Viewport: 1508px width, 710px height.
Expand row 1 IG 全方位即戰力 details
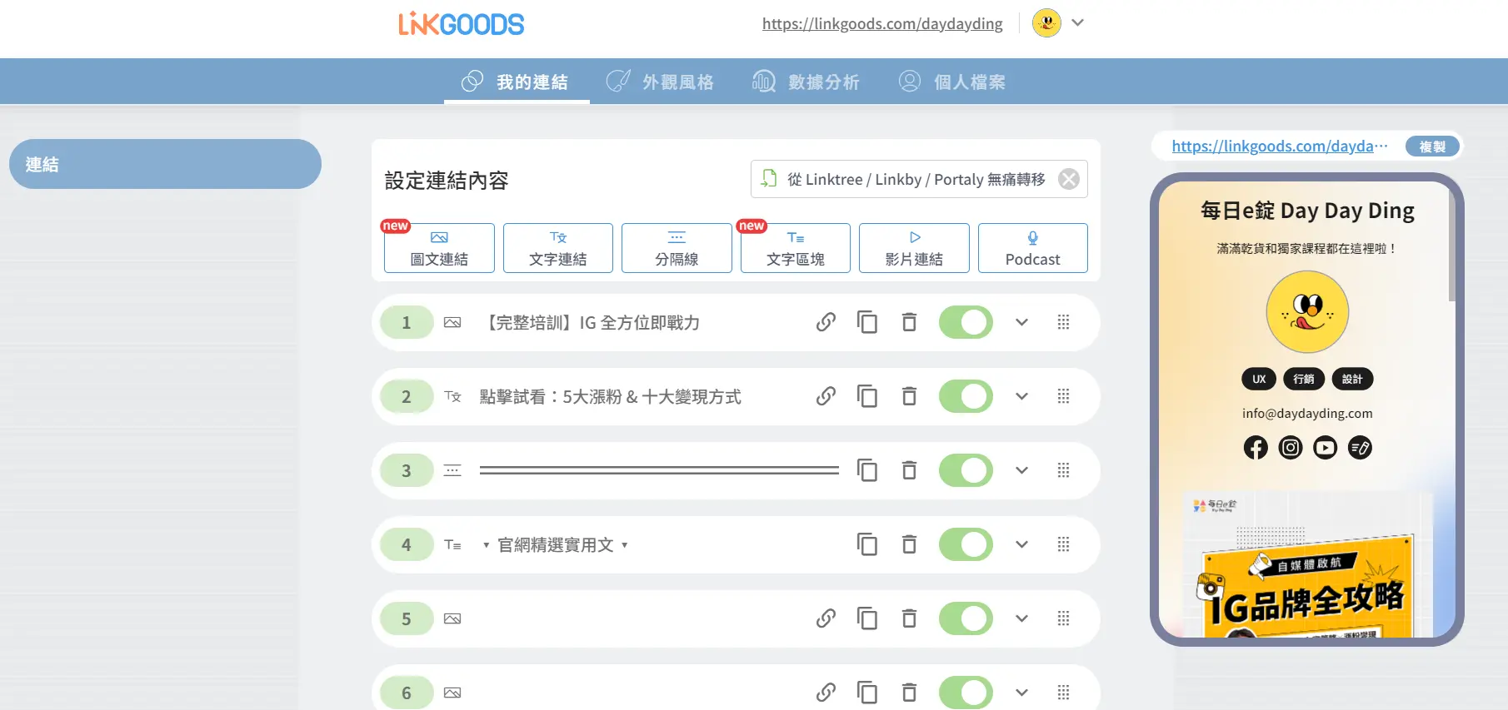click(1021, 322)
